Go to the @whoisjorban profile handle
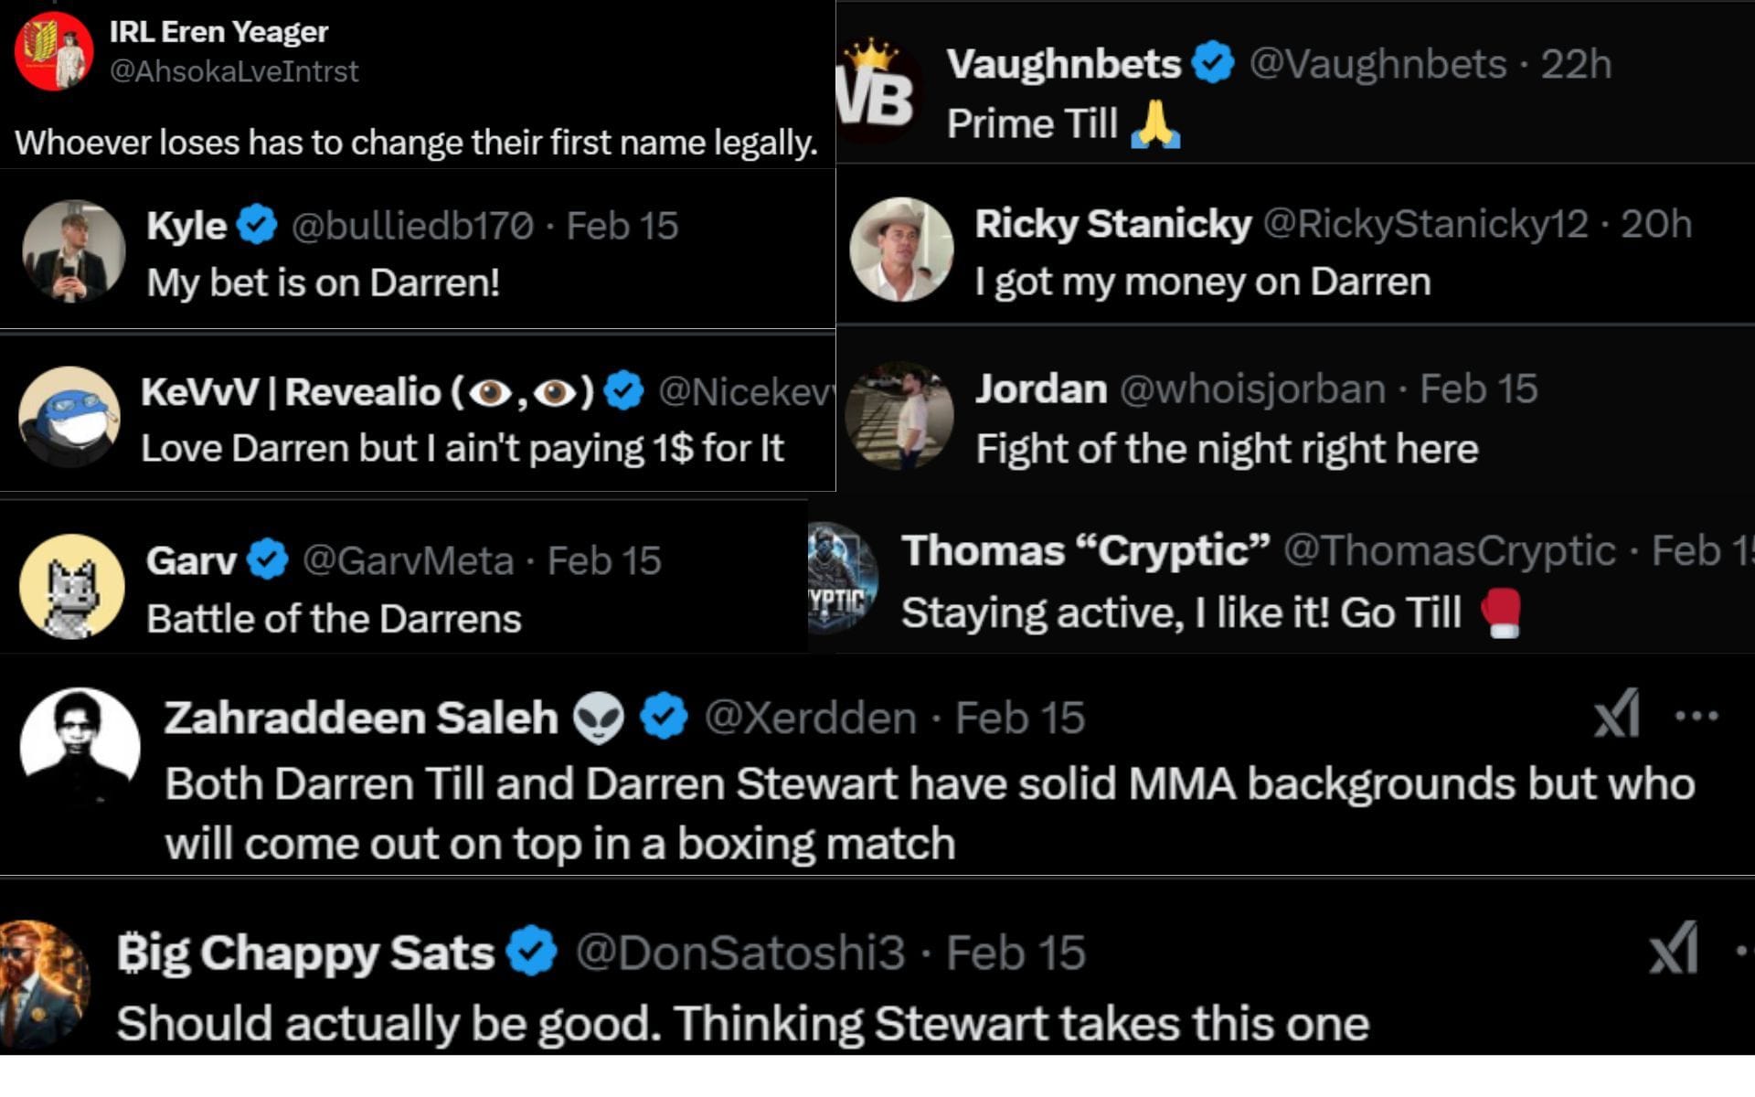 pos(1252,389)
